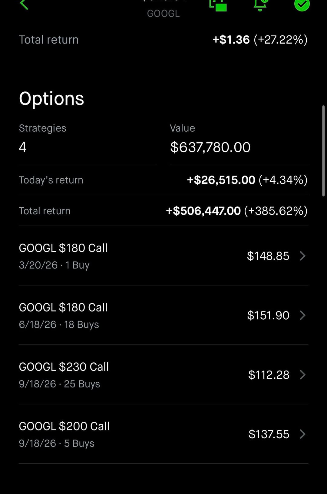327x494 pixels.
Task: Tap the $137.55 option price
Action: 269,434
